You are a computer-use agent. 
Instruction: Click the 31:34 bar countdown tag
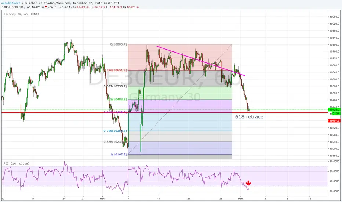336,113
